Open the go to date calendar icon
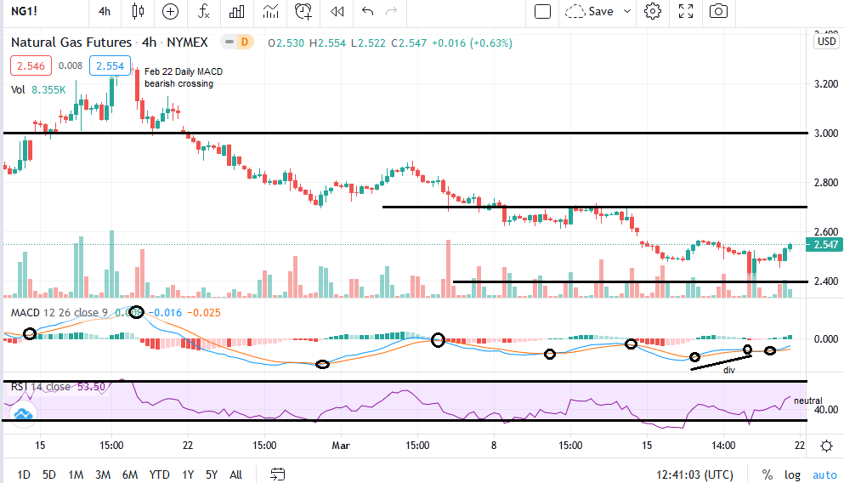 click(277, 474)
